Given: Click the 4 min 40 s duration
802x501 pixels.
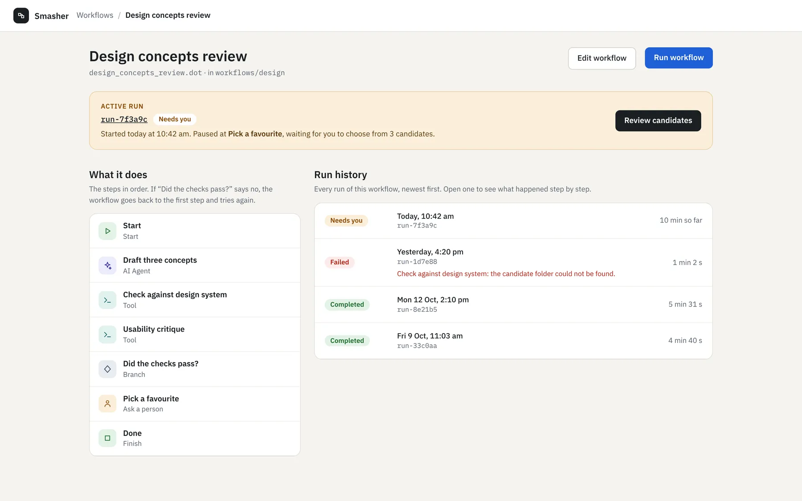Looking at the screenshot, I should point(685,341).
